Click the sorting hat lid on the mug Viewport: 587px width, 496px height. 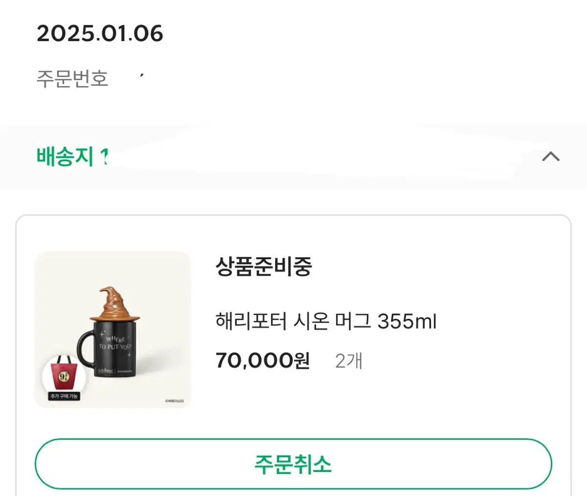(x=115, y=304)
